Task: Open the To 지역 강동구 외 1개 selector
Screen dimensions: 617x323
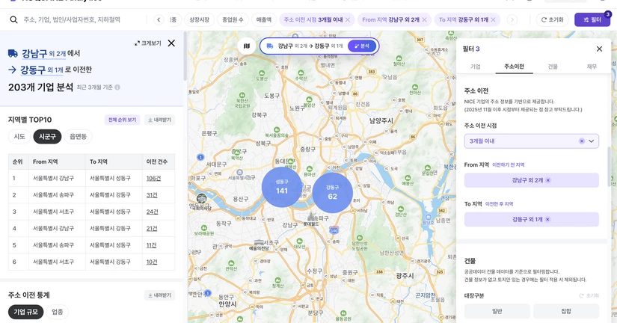Action: [x=532, y=219]
